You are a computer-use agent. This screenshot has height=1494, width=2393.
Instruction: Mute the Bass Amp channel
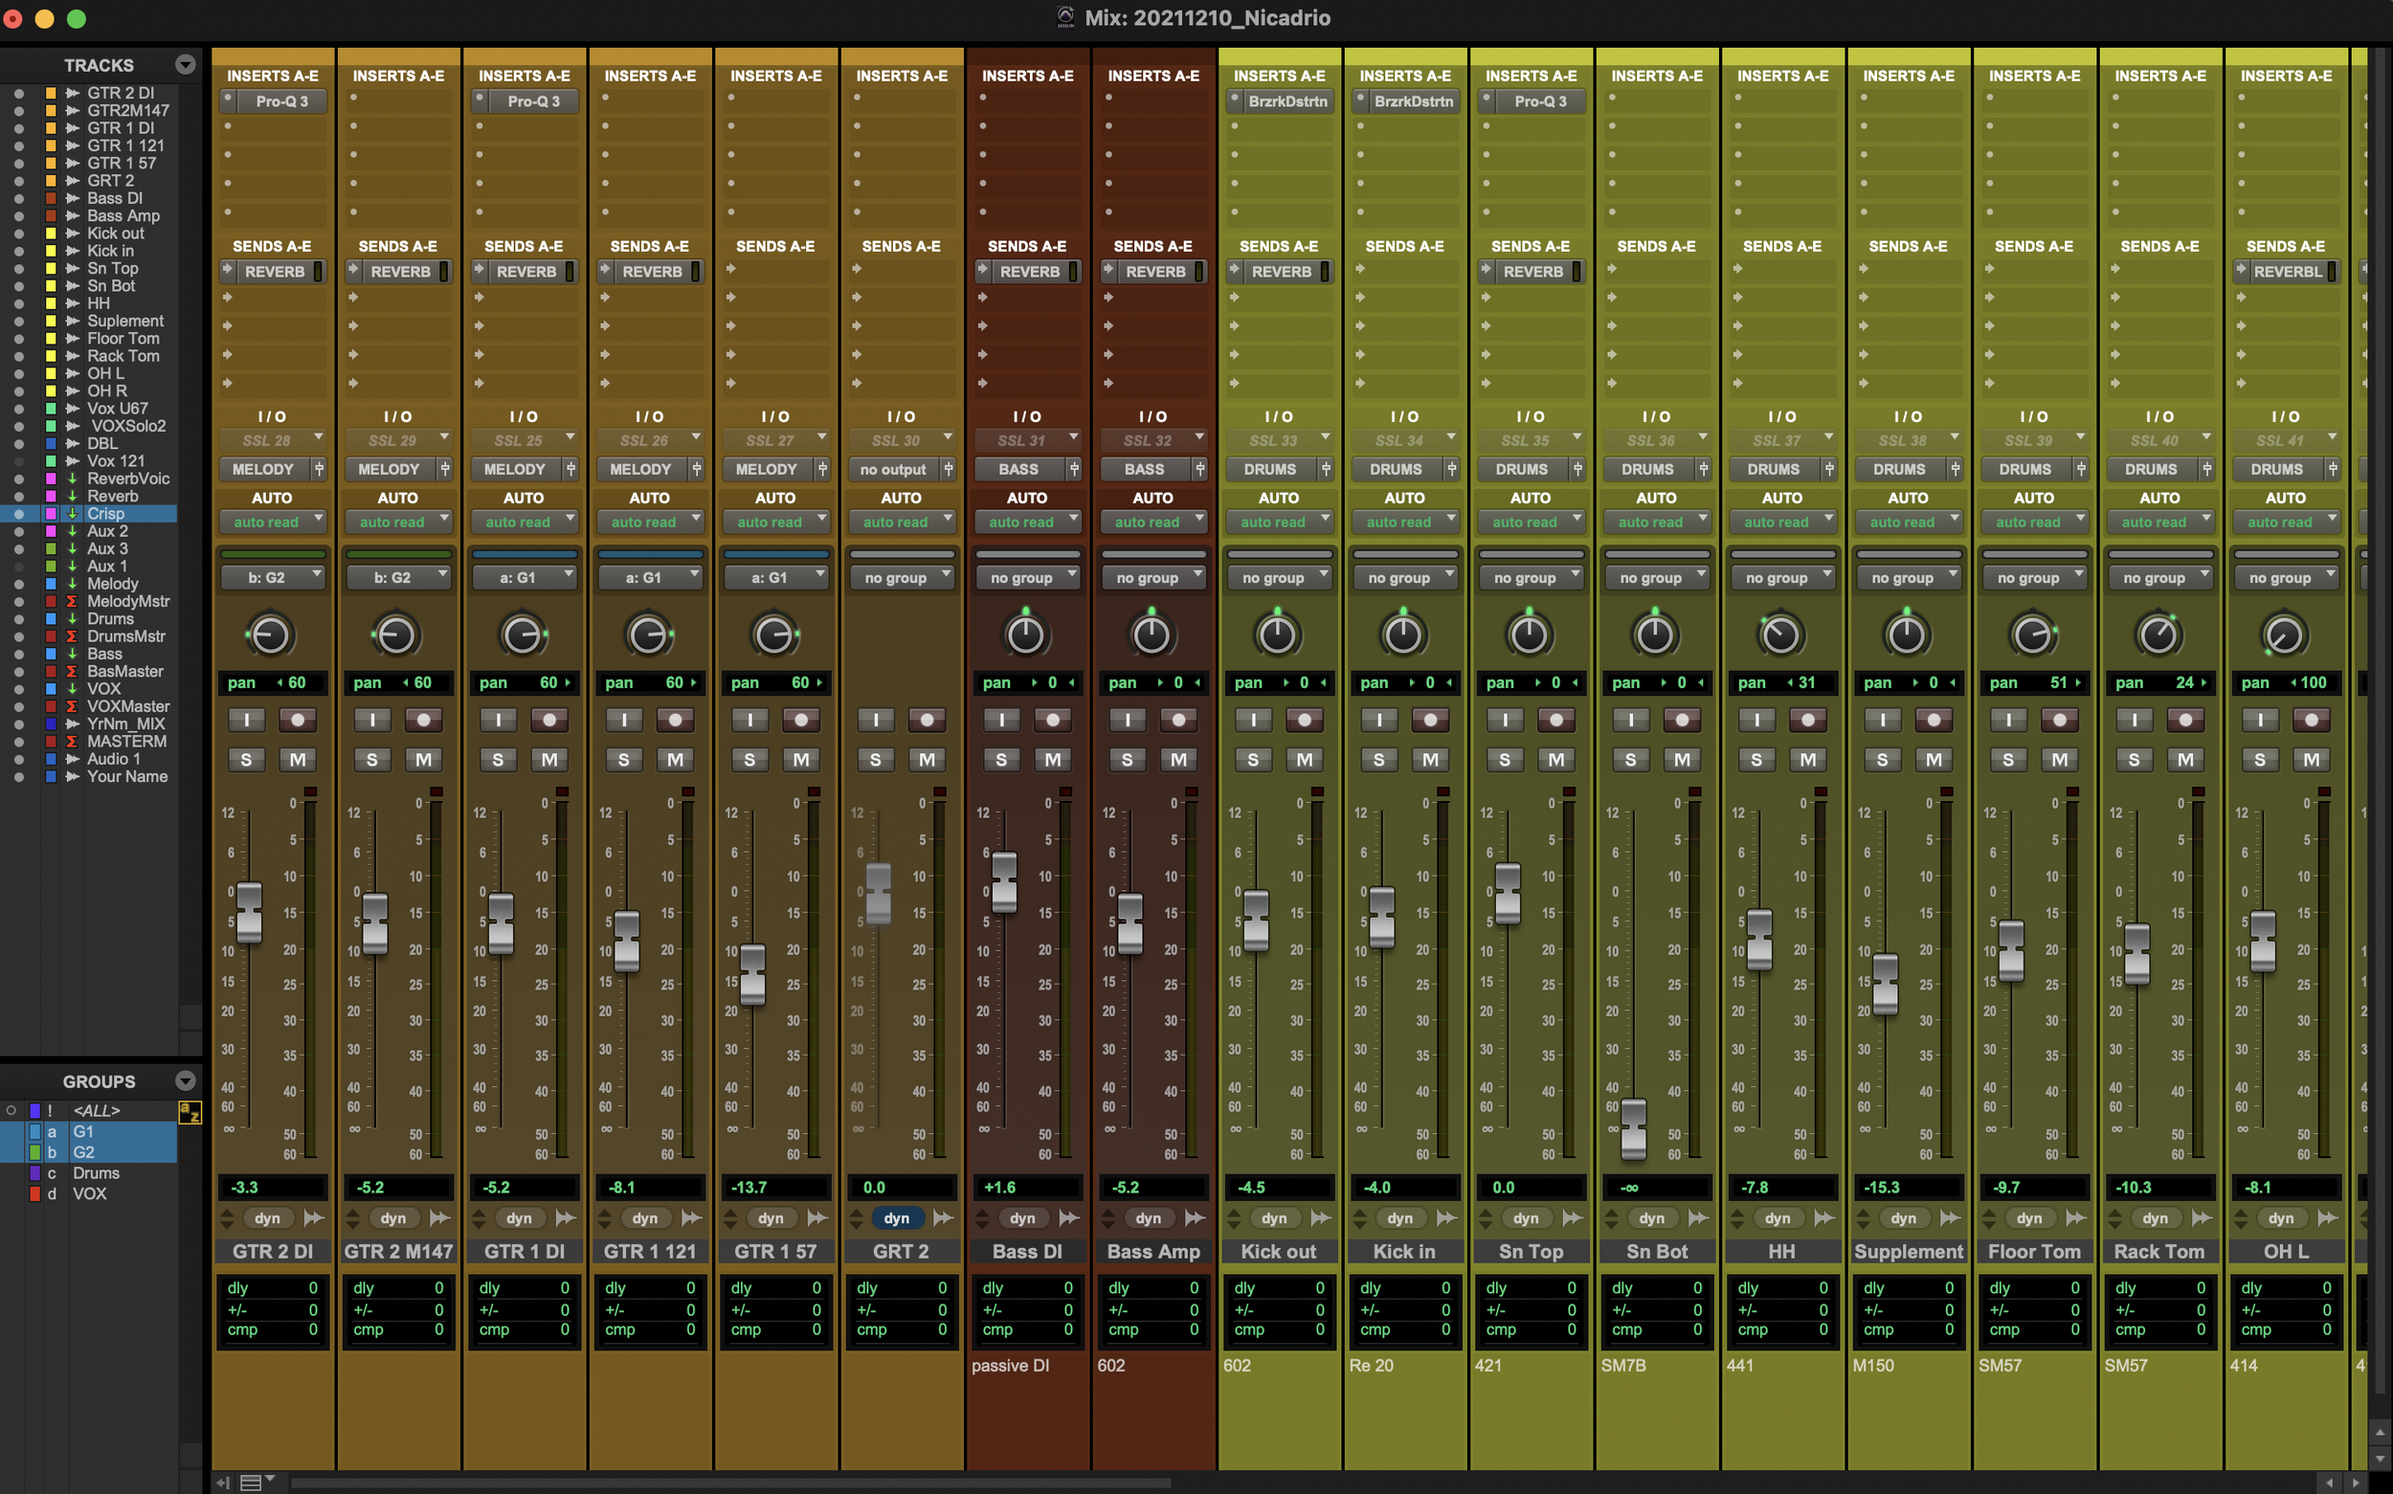click(x=1177, y=759)
